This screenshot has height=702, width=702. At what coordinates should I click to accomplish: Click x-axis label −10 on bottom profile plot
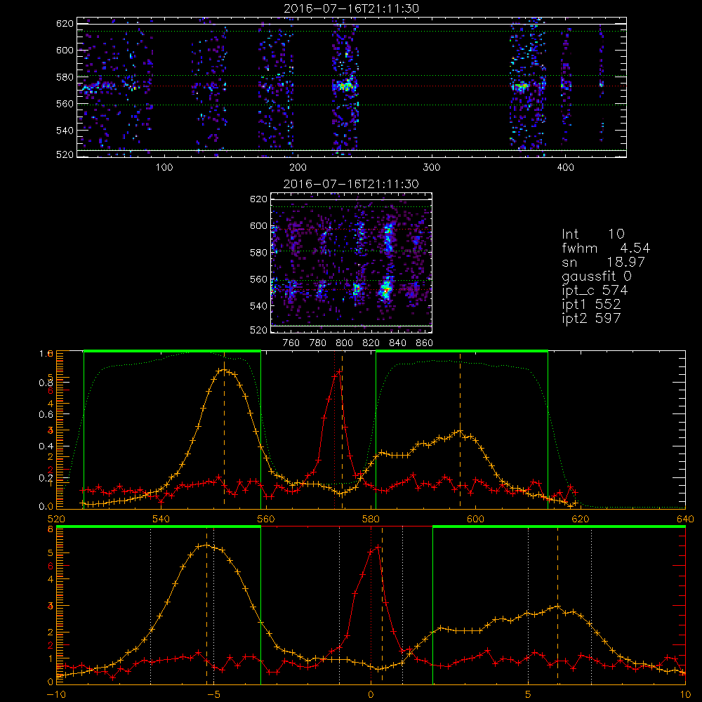[56, 694]
